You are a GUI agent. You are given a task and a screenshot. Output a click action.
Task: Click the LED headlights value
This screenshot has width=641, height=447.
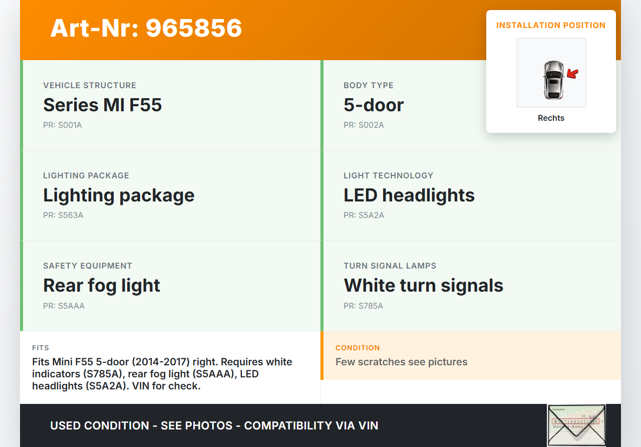[x=409, y=195]
